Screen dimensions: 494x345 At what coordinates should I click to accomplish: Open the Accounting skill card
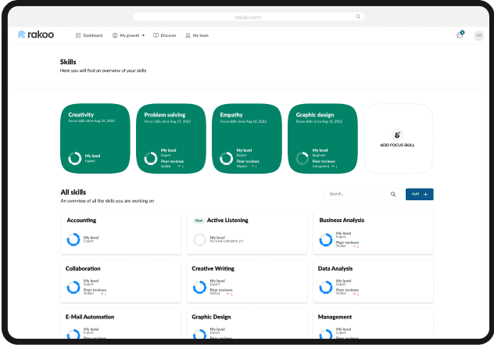[121, 233]
